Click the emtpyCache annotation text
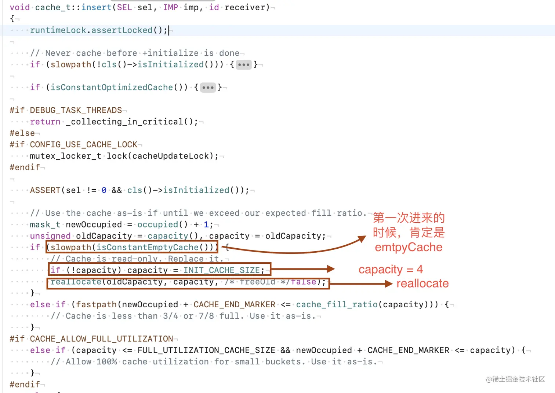This screenshot has width=555, height=393. pyautogui.click(x=409, y=247)
